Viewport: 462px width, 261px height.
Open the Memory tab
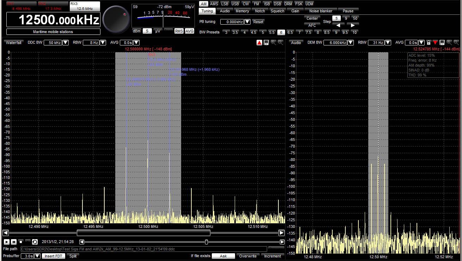[x=242, y=11]
